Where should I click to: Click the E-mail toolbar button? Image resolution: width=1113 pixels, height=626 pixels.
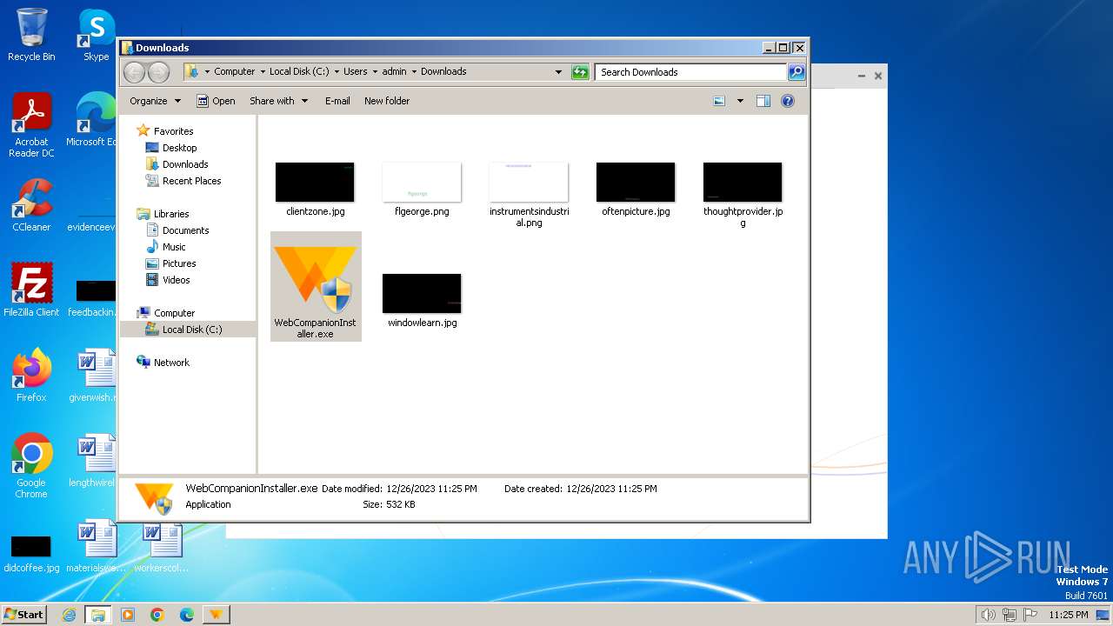tap(337, 101)
